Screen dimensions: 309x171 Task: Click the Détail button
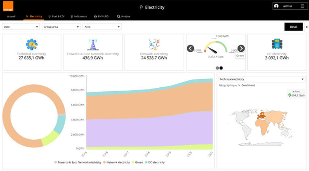pyautogui.click(x=293, y=27)
